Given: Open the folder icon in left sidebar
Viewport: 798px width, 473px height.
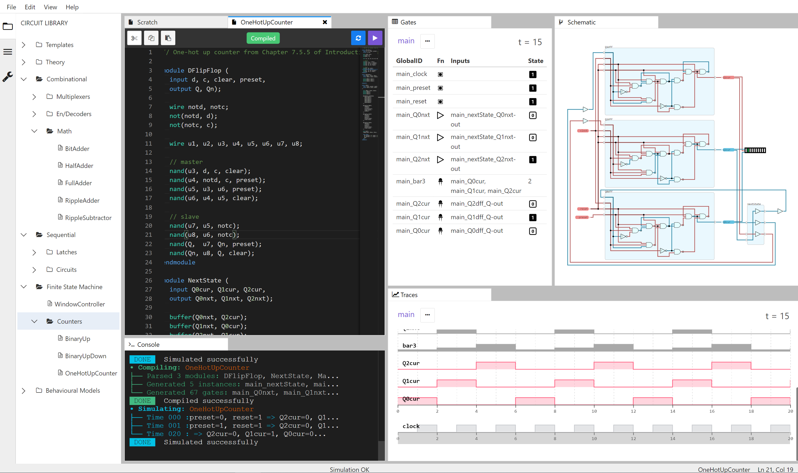Looking at the screenshot, I should (x=8, y=27).
